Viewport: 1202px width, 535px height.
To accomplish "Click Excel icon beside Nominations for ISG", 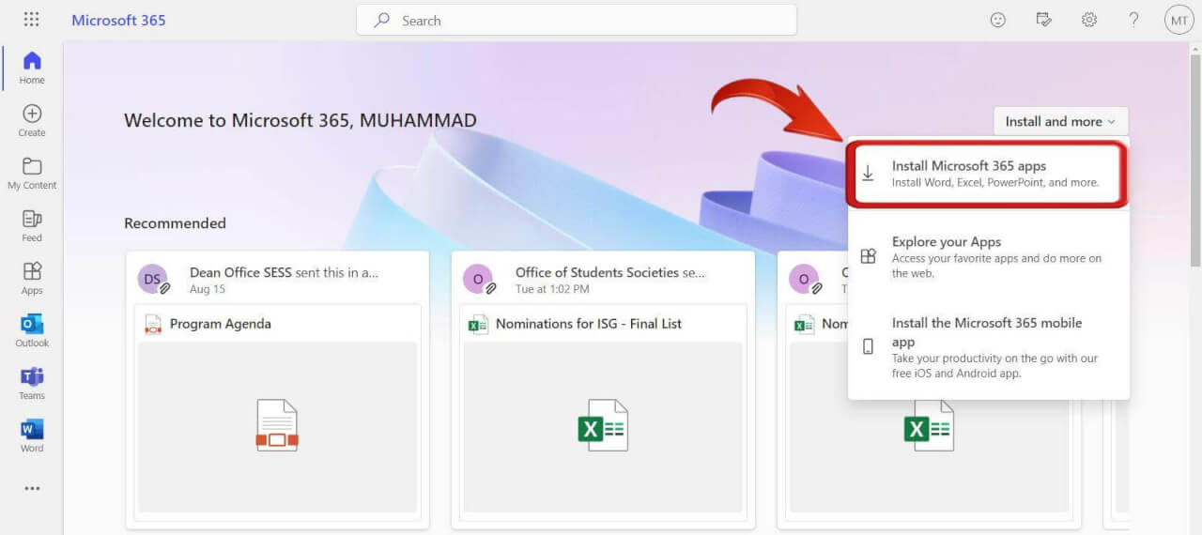I will (478, 324).
